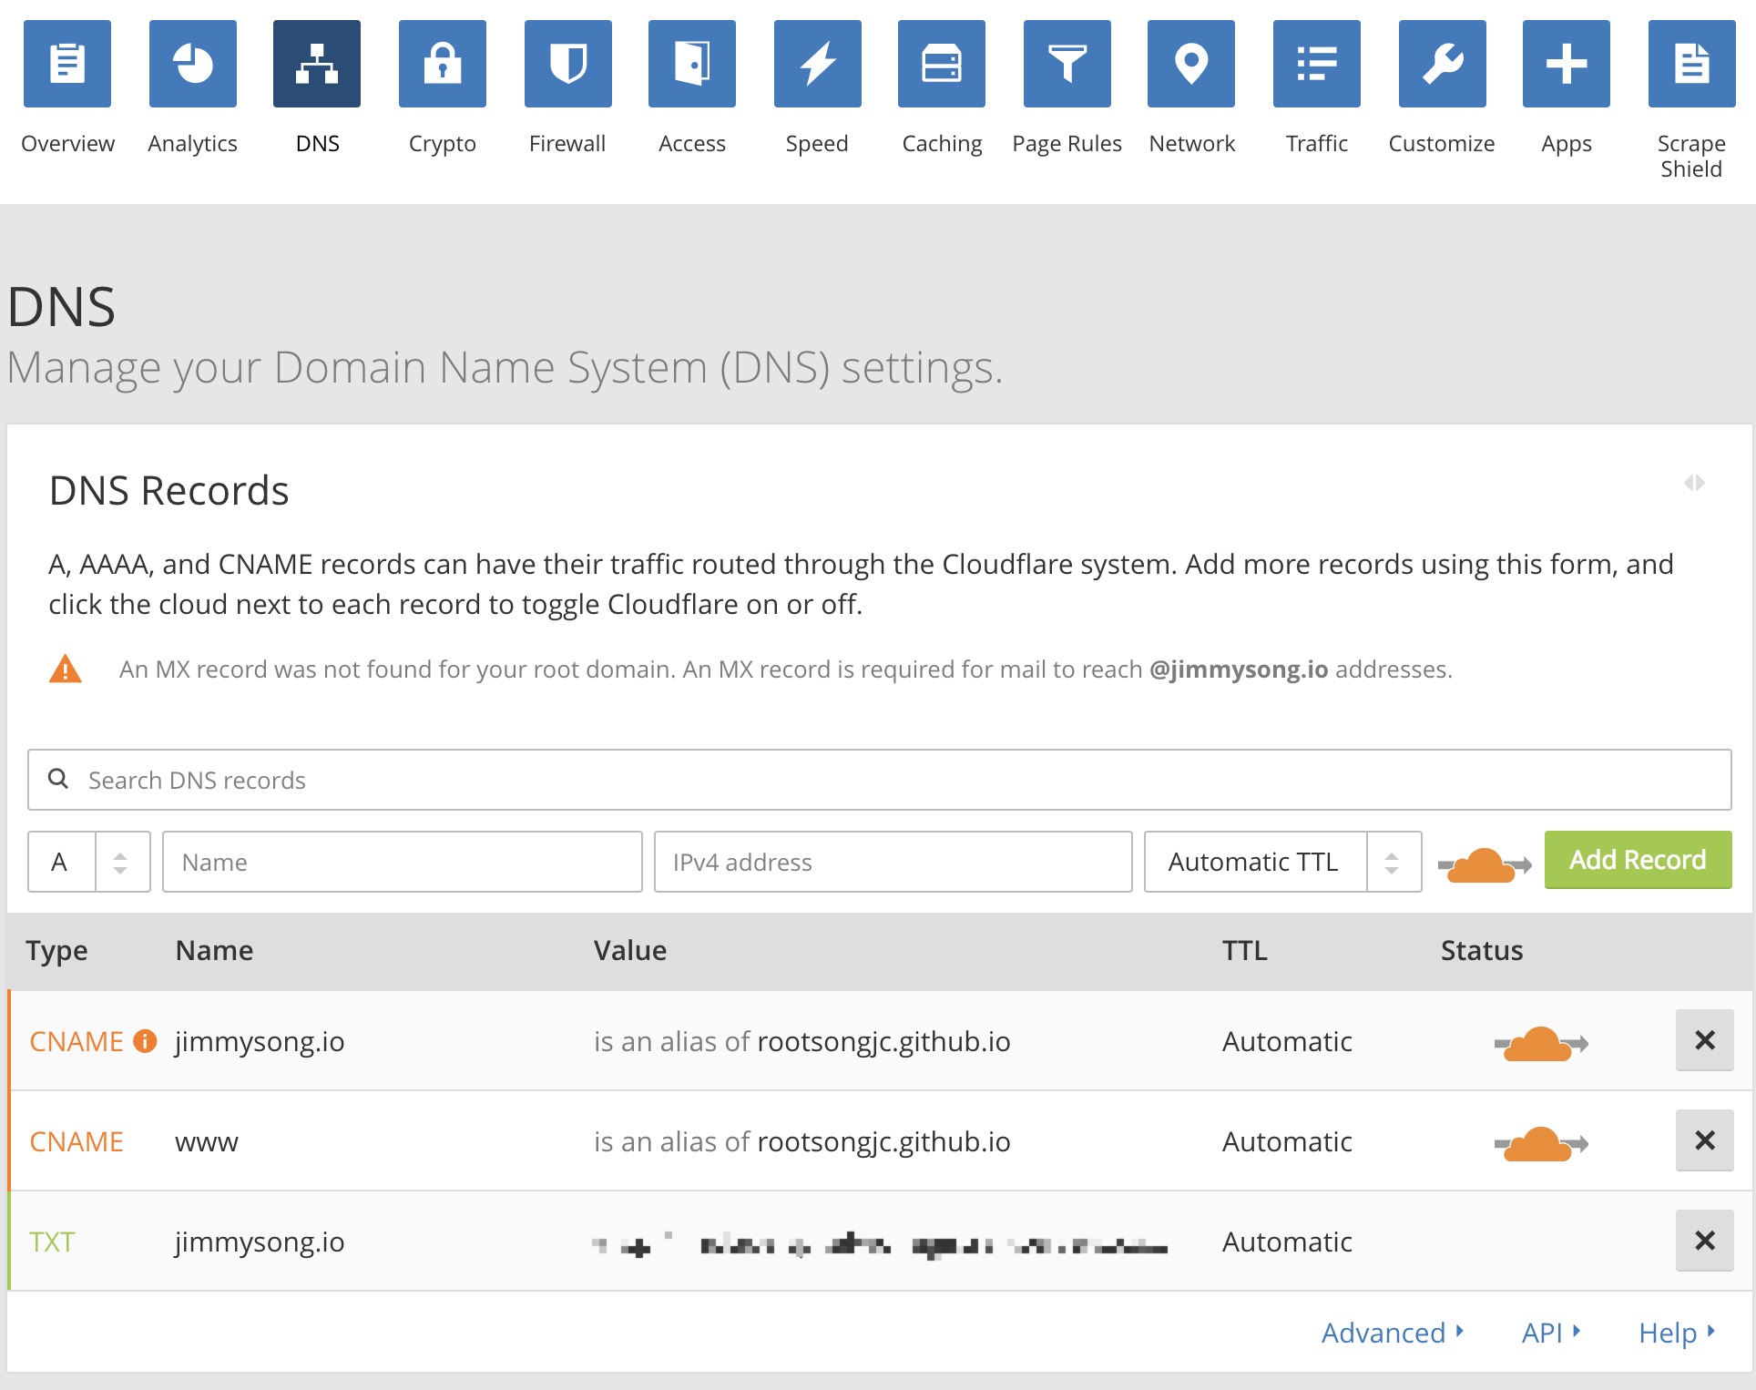1756x1390 pixels.
Task: Delete the jimmysong.io TXT record
Action: point(1705,1241)
